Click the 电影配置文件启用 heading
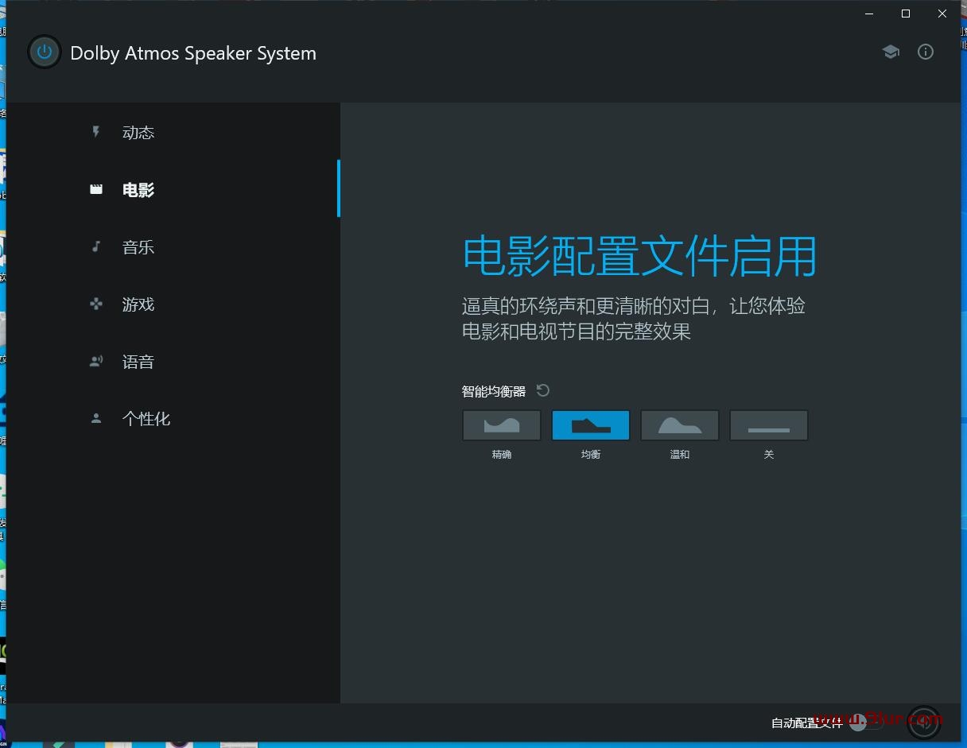 coord(639,256)
